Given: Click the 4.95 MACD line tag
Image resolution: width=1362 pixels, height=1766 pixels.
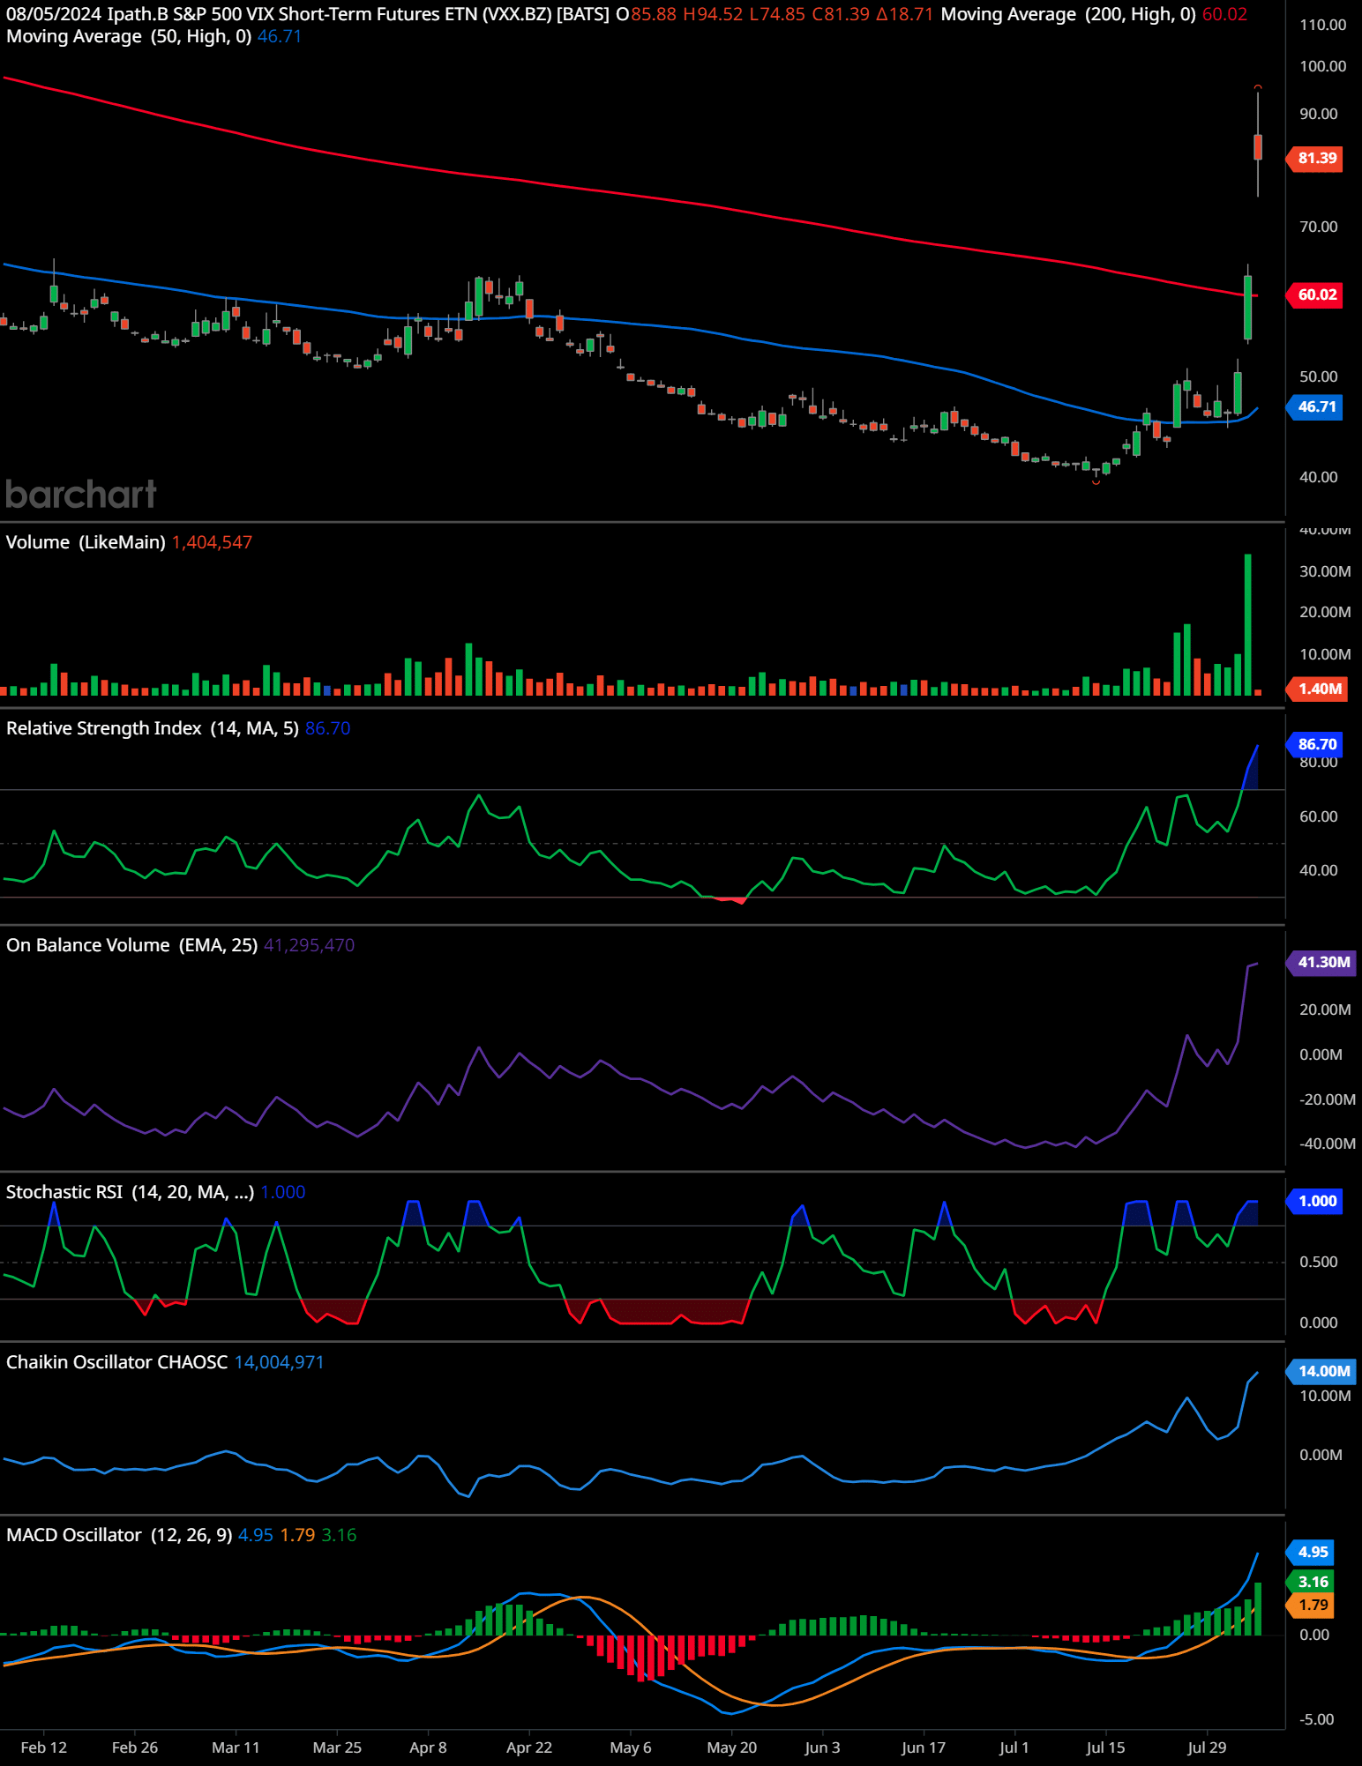Looking at the screenshot, I should click(1311, 1552).
